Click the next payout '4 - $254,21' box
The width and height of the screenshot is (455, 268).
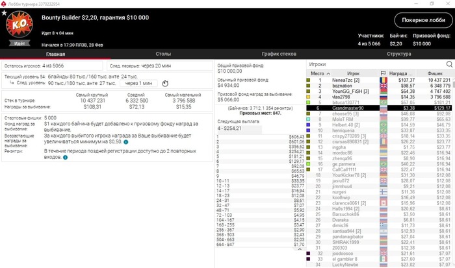pyautogui.click(x=239, y=128)
